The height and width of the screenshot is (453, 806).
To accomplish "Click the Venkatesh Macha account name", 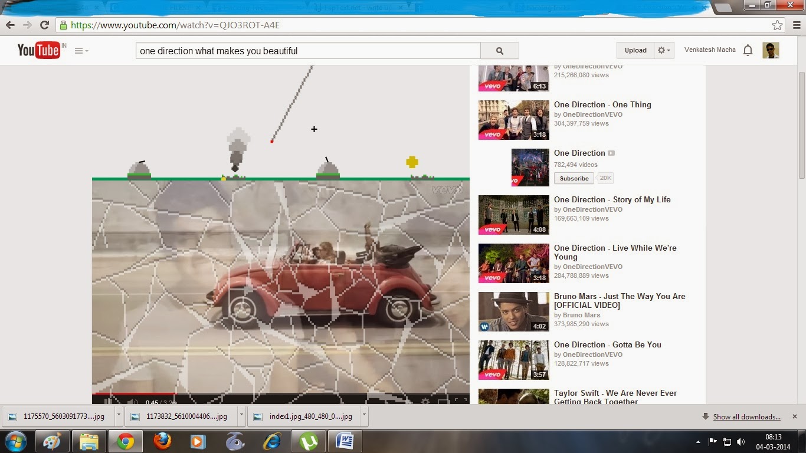I will (710, 50).
